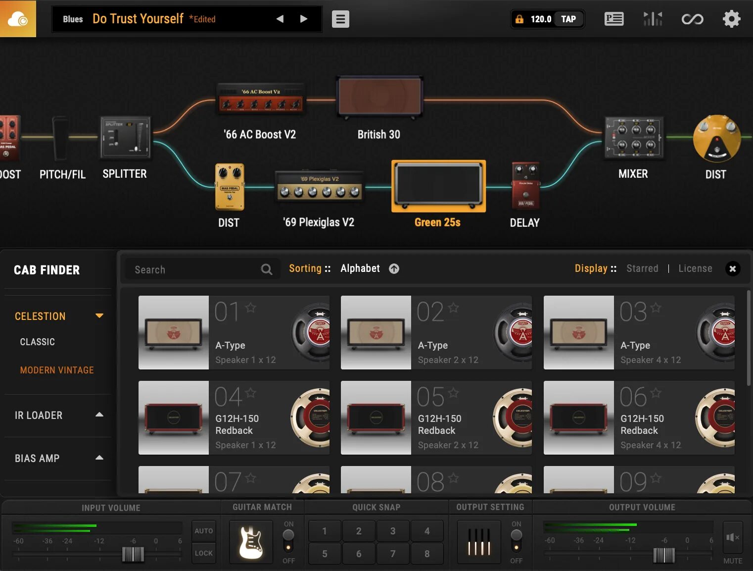Image resolution: width=753 pixels, height=571 pixels.
Task: Open the looper infinity icon
Action: point(692,19)
